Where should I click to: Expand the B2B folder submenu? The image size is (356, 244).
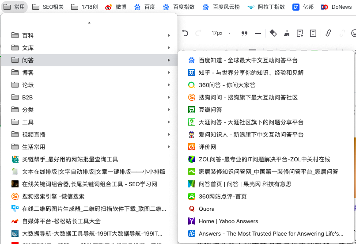90,97
